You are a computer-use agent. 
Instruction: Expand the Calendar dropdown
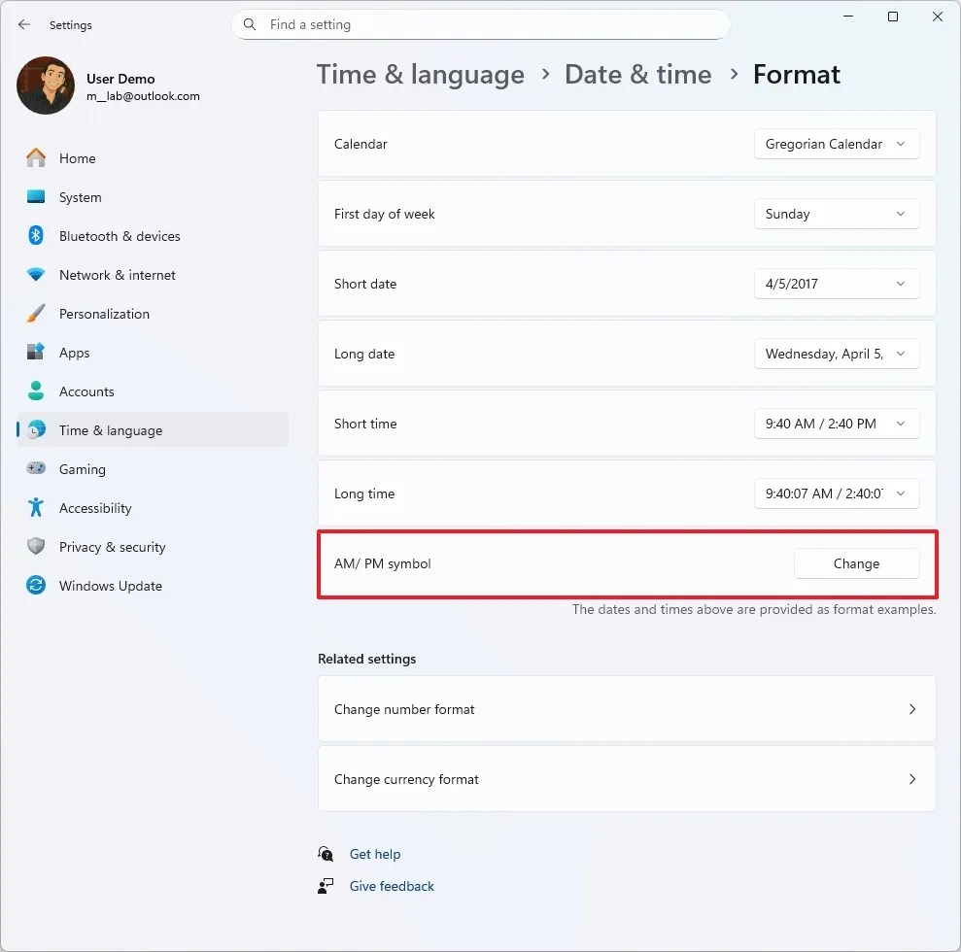click(836, 144)
